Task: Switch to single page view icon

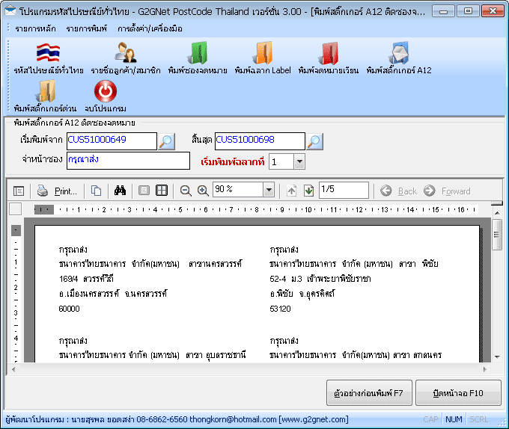Action: (144, 191)
